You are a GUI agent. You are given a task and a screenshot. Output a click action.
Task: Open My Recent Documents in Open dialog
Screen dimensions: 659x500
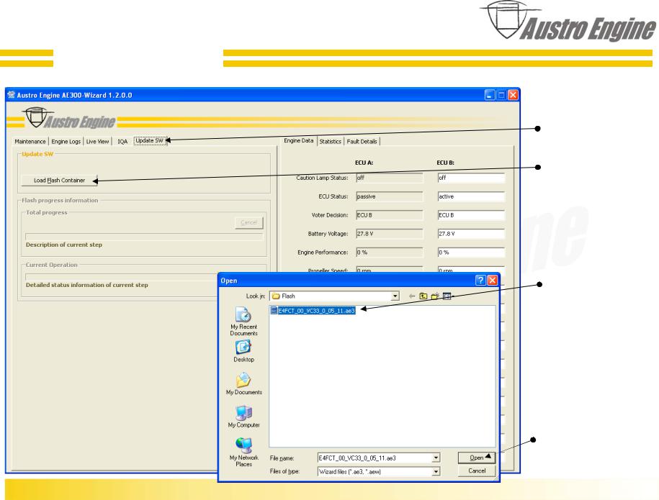coord(243,321)
